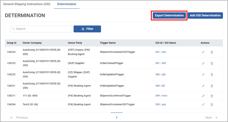Edit setup 134224 with pencil icon
Image resolution: width=228 pixels, height=122 pixels.
point(203,52)
